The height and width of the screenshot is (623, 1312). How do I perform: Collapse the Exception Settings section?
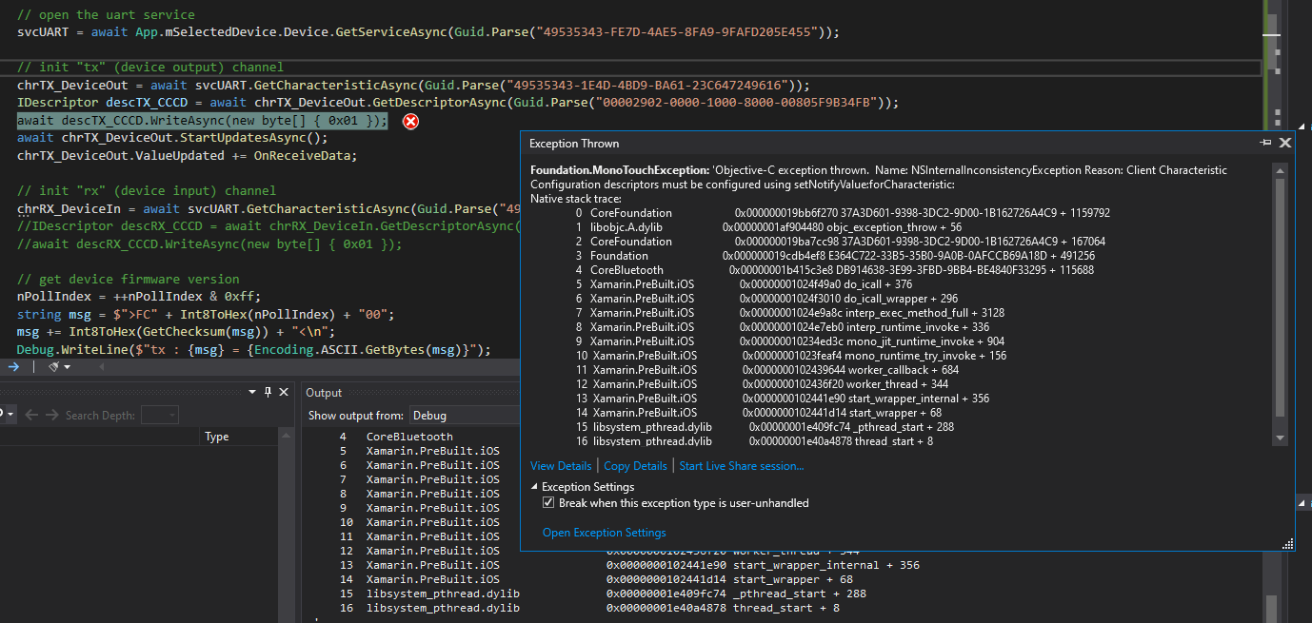[535, 487]
